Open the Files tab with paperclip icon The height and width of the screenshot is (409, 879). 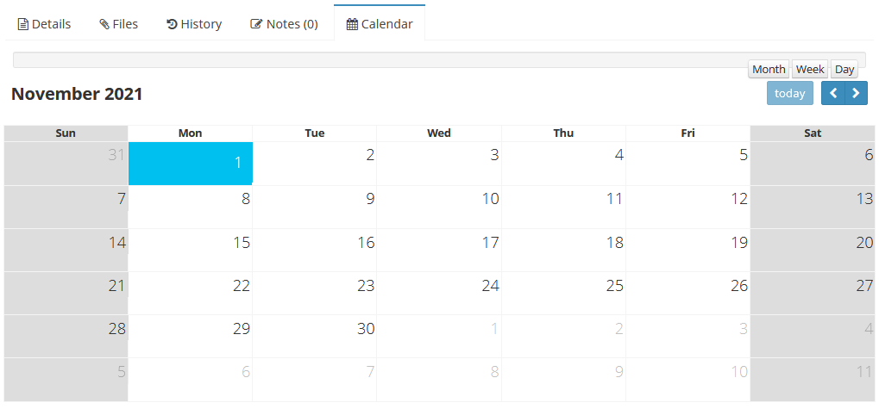tap(118, 24)
